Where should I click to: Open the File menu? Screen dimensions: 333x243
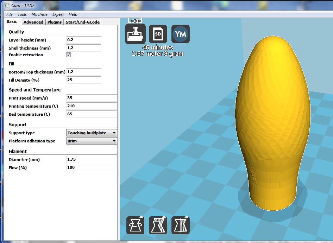10,14
